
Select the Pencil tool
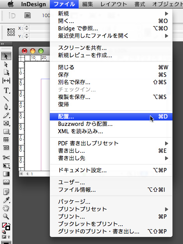(x=6, y=115)
